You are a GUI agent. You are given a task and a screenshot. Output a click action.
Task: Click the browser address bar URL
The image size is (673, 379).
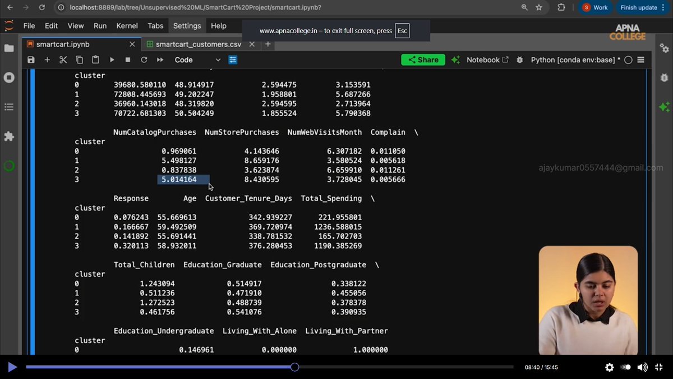(196, 7)
